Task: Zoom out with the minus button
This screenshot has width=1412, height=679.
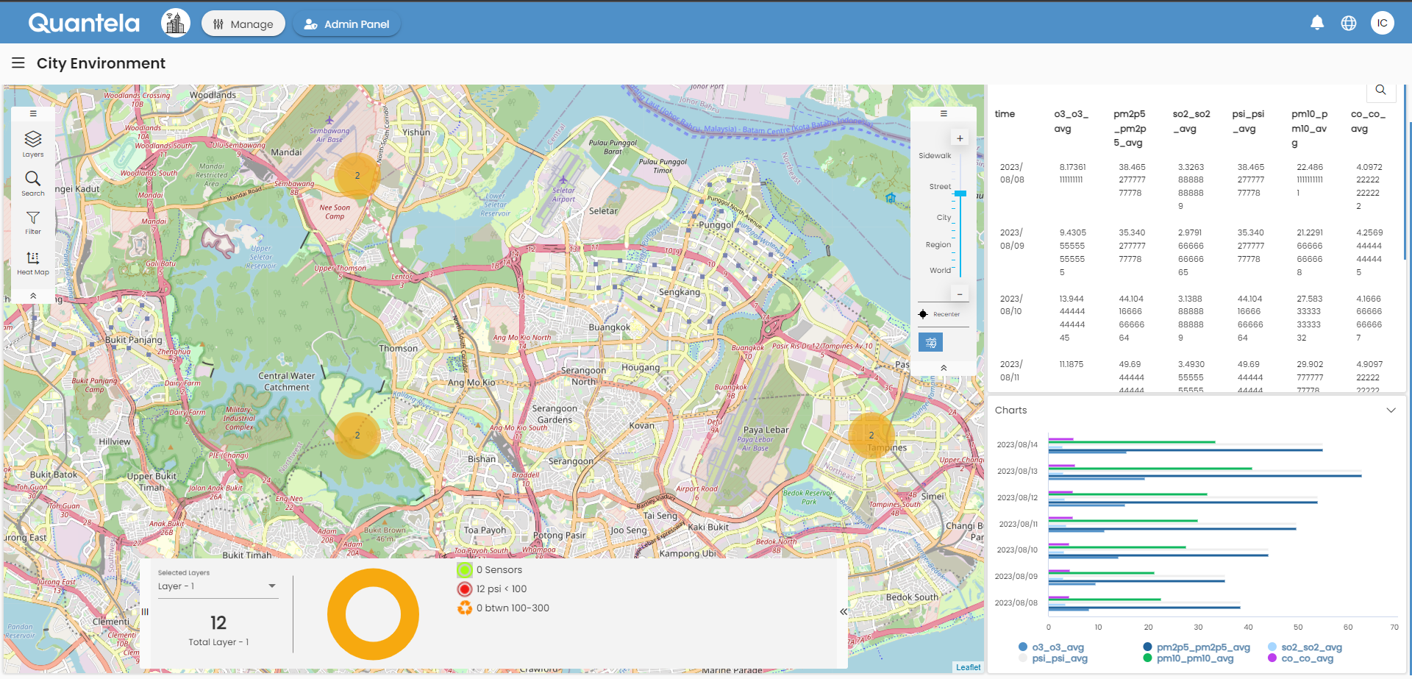Action: point(960,294)
